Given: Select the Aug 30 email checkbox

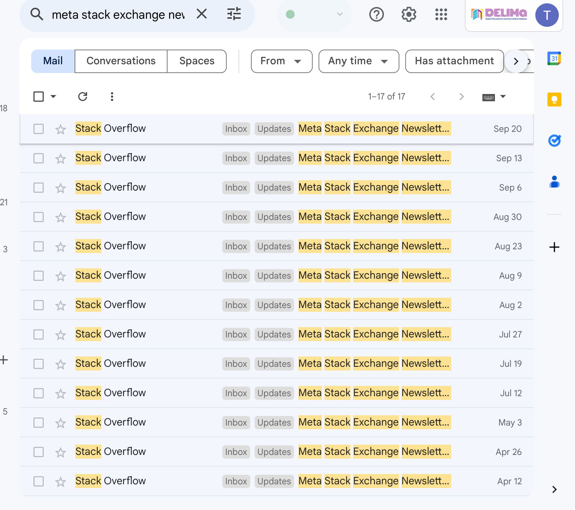Looking at the screenshot, I should click(x=39, y=217).
